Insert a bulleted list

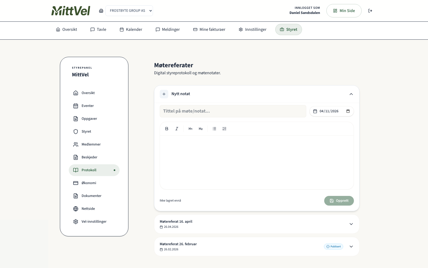214,129
